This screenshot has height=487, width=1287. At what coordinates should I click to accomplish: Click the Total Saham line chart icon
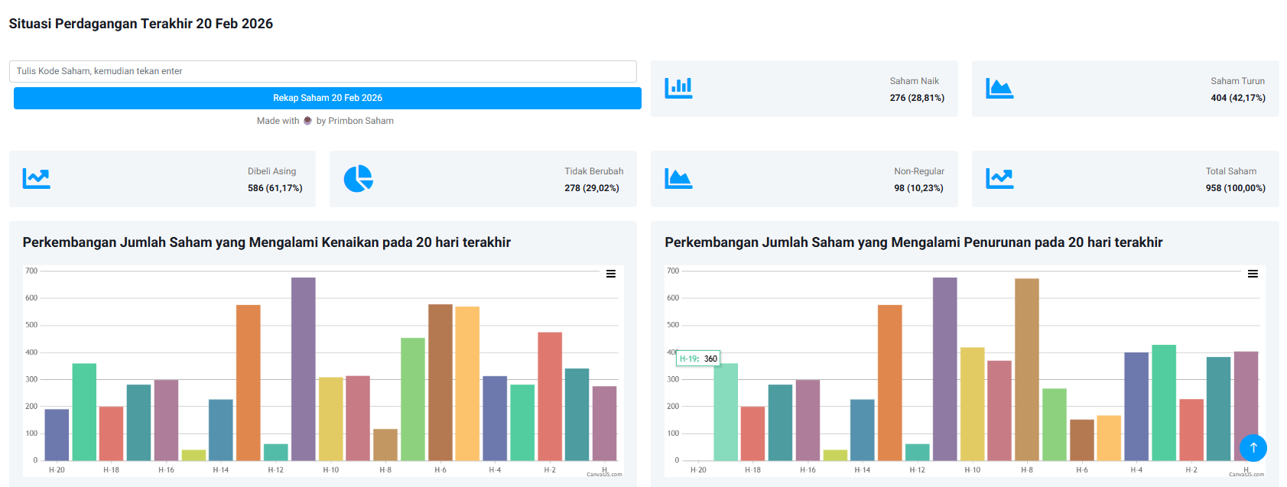coord(999,178)
